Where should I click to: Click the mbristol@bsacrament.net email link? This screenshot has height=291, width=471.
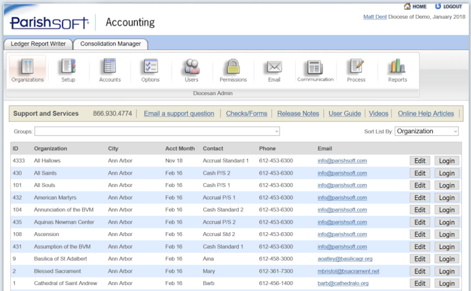pos(349,271)
